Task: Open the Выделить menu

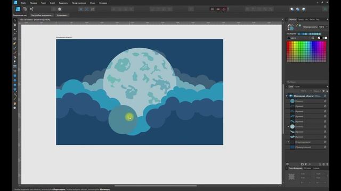Action: coord(63,3)
